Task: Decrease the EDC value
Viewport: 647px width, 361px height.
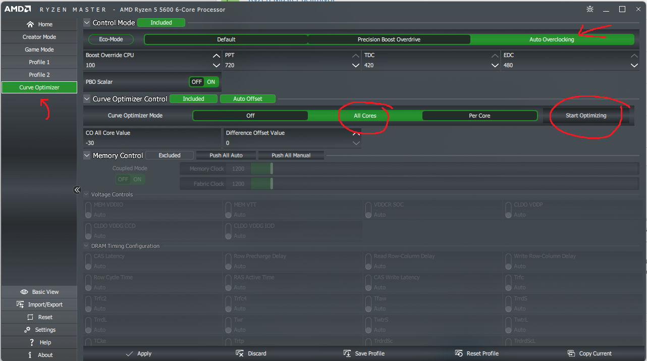Action: point(634,65)
